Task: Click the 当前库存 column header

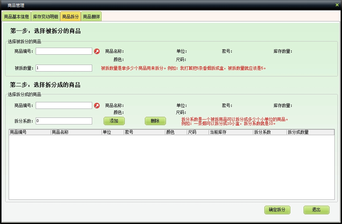Action: (x=230, y=132)
